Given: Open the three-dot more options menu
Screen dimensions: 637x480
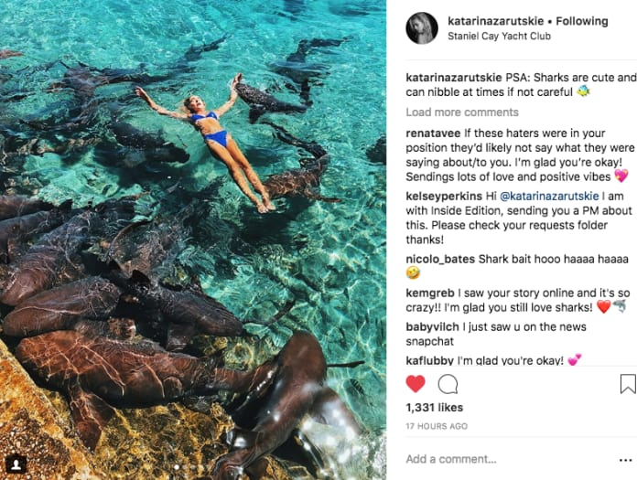Looking at the screenshot, I should pyautogui.click(x=626, y=460).
